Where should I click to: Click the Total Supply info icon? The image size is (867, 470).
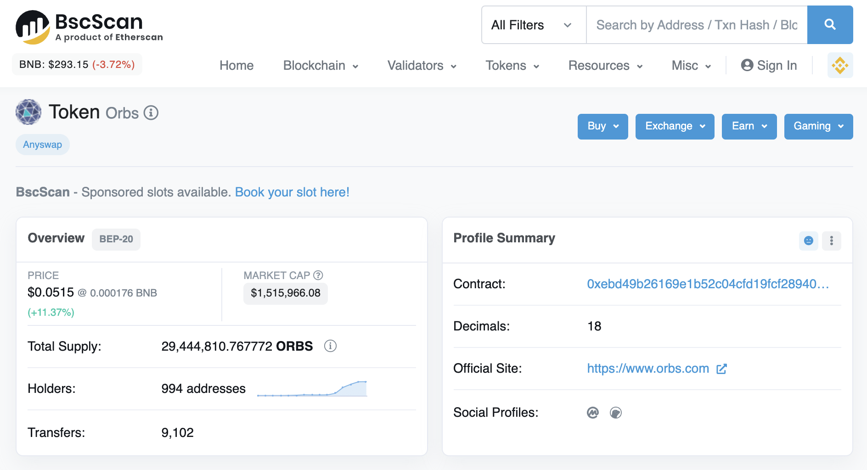tap(330, 346)
